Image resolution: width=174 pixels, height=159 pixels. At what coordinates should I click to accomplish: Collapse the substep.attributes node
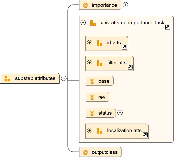coord(64,78)
